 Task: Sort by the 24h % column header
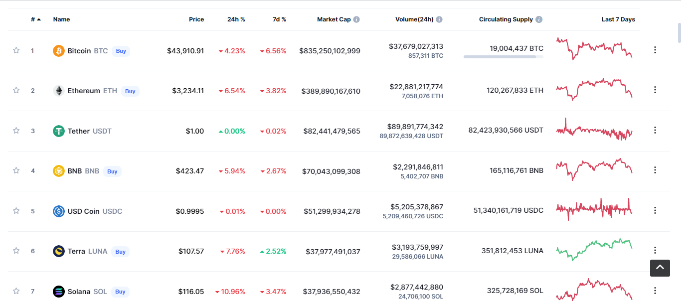[236, 19]
